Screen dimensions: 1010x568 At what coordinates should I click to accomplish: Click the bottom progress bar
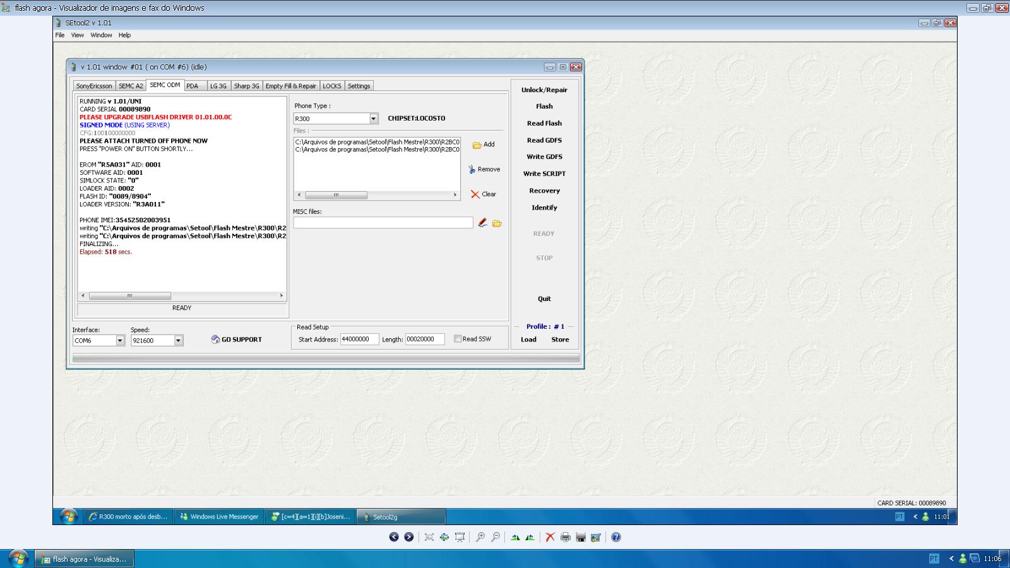pyautogui.click(x=326, y=358)
